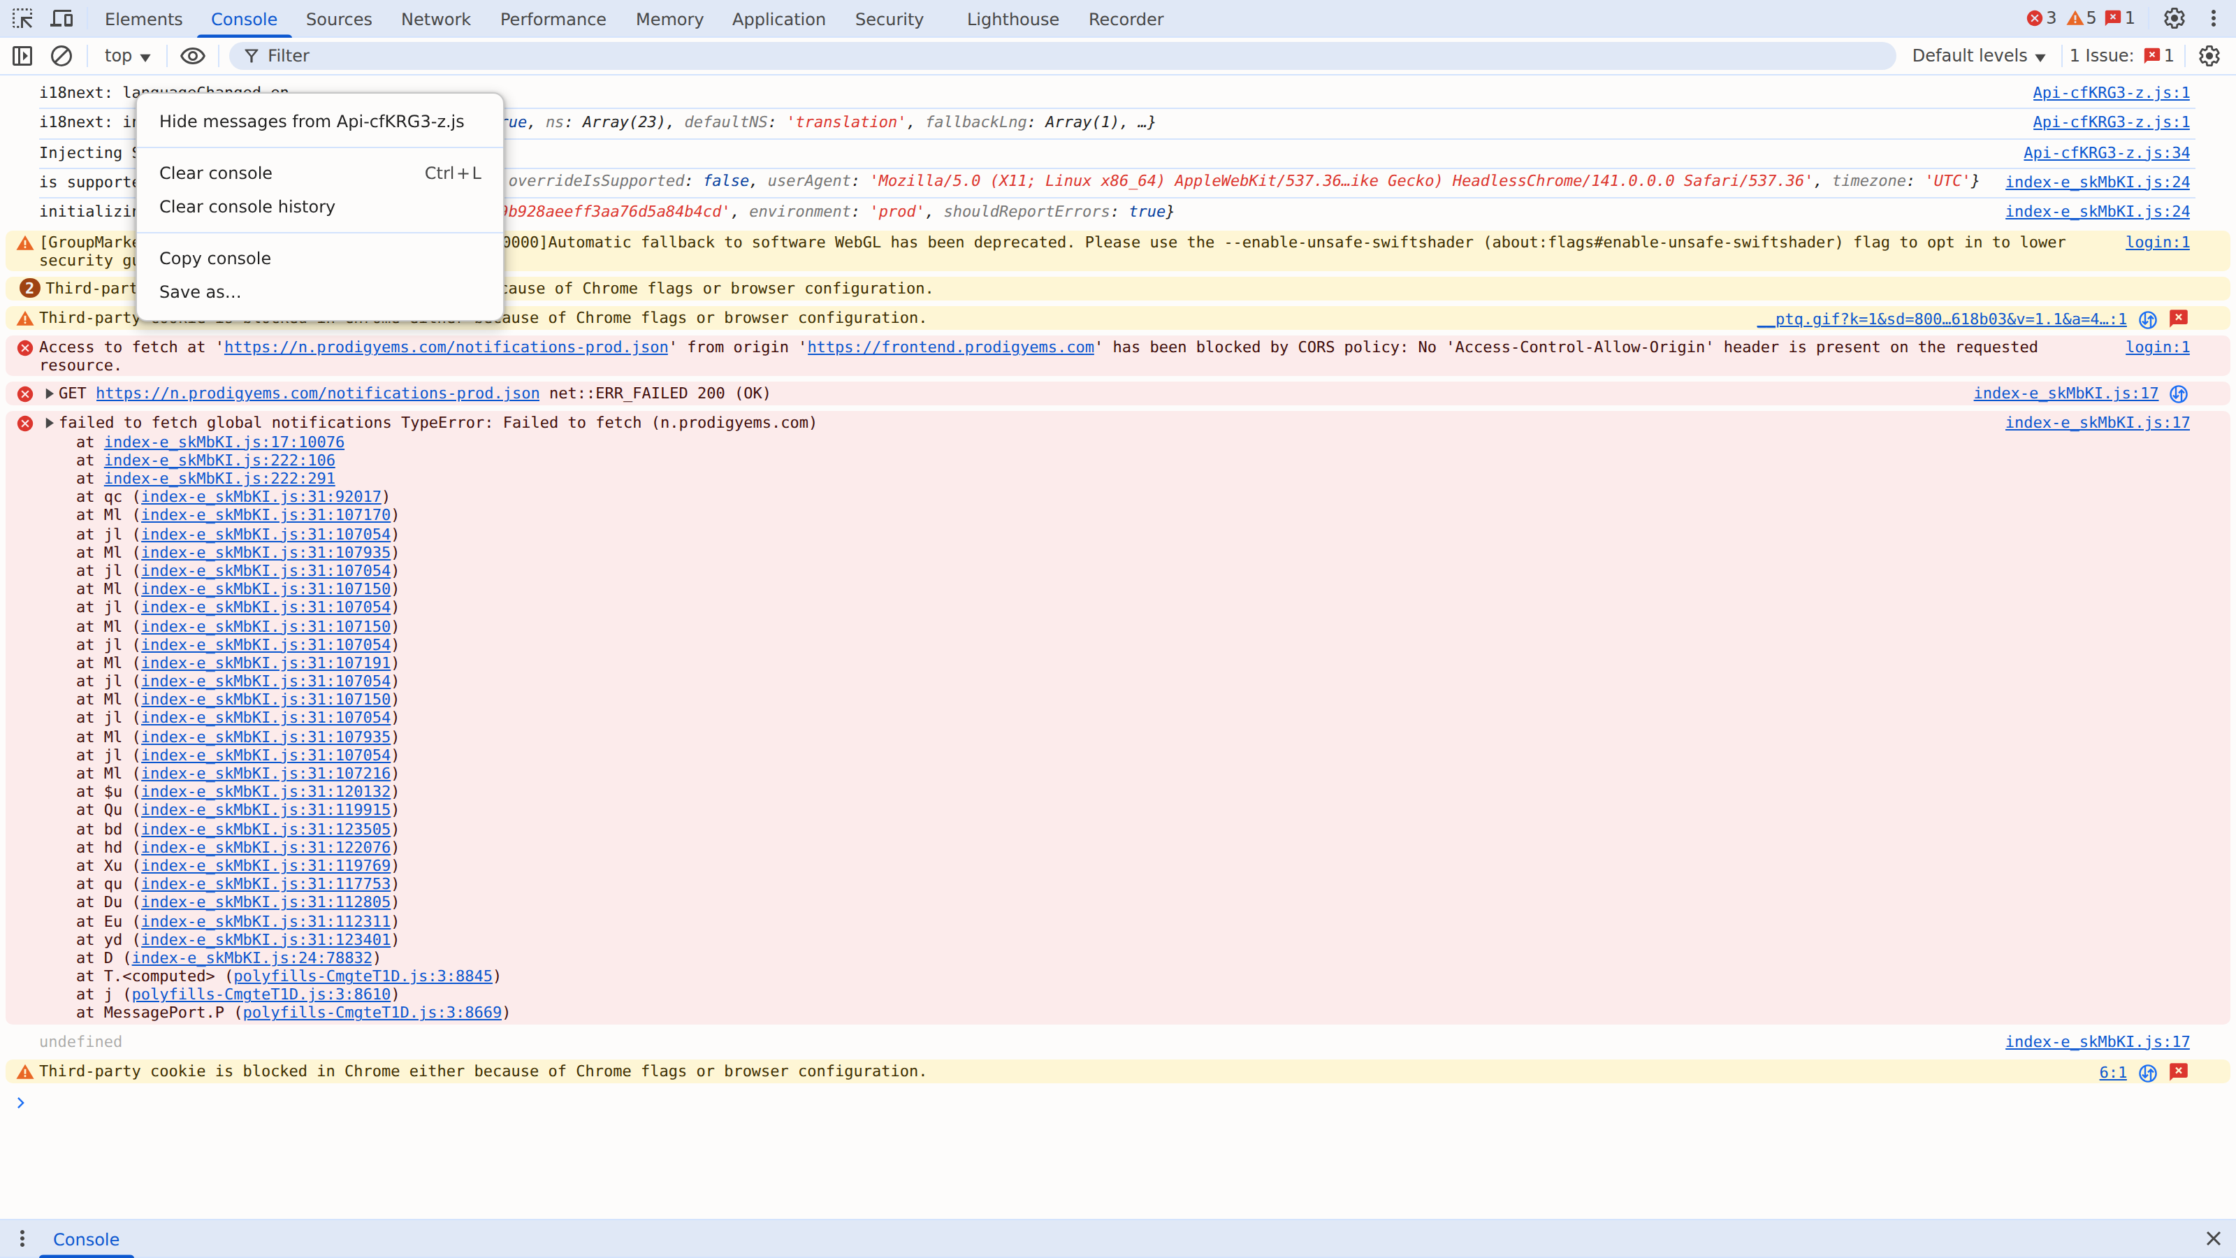Viewport: 2236px width, 1258px height.
Task: Switch to the Elements tab
Action: tap(143, 18)
